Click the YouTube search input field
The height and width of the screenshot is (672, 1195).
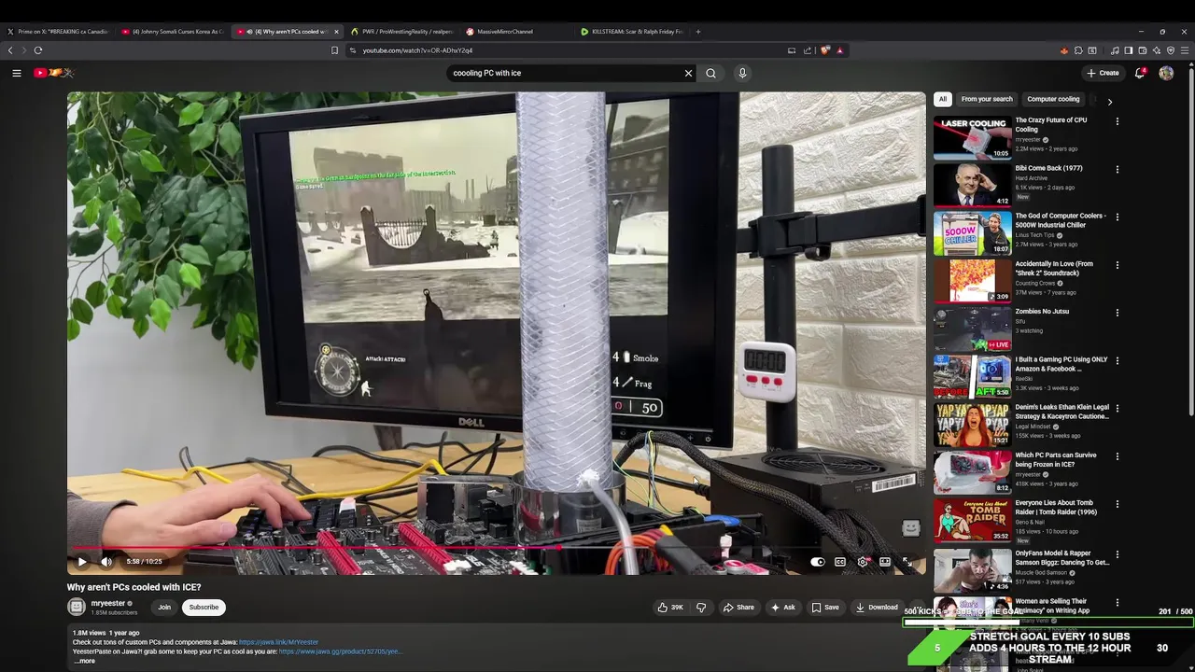tap(565, 73)
